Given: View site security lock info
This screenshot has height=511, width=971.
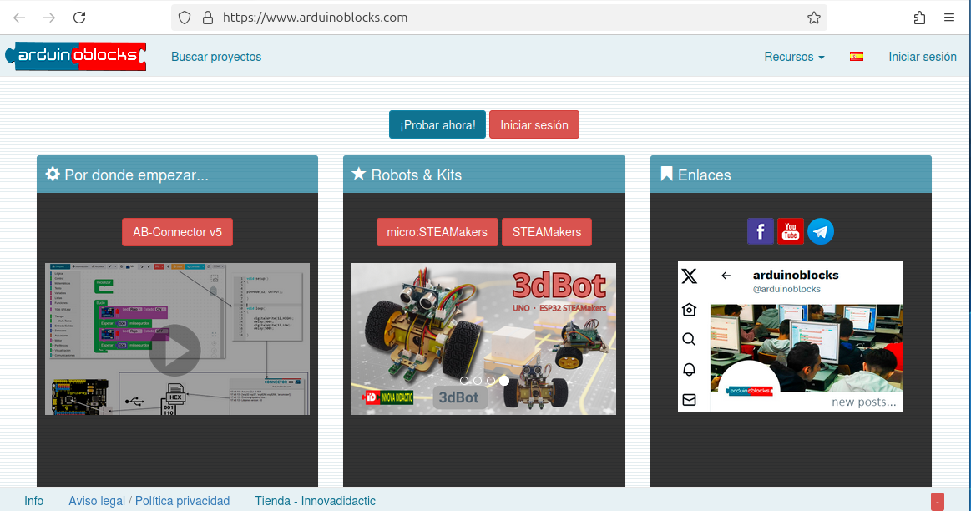Looking at the screenshot, I should [x=208, y=18].
